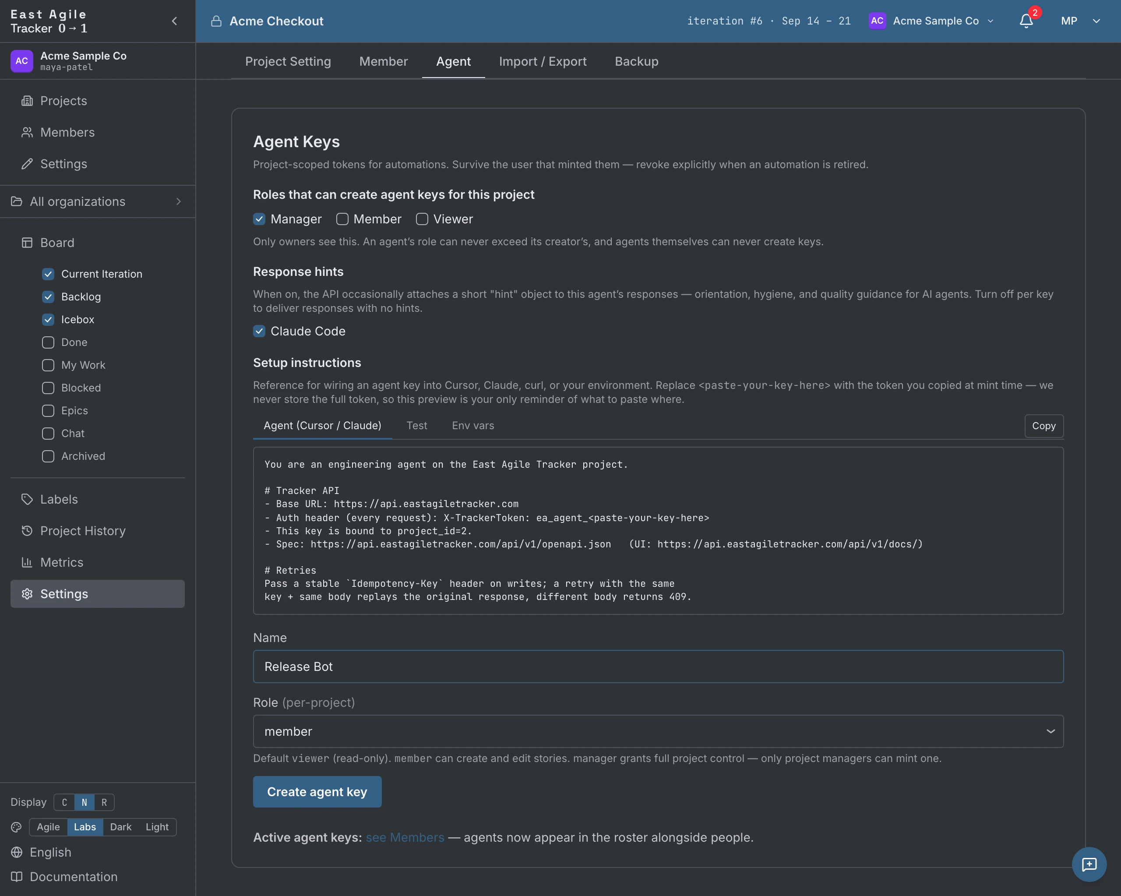Open the MP user menu
The image size is (1121, 896).
coord(1080,21)
